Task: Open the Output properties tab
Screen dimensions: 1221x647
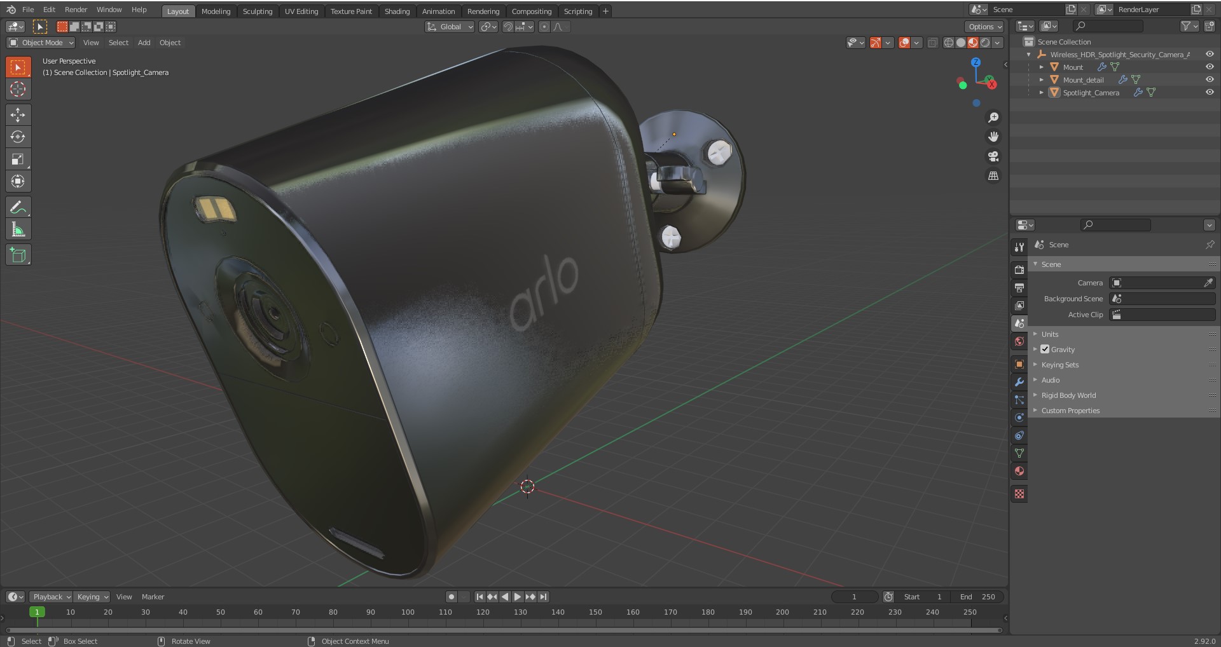Action: [1019, 287]
